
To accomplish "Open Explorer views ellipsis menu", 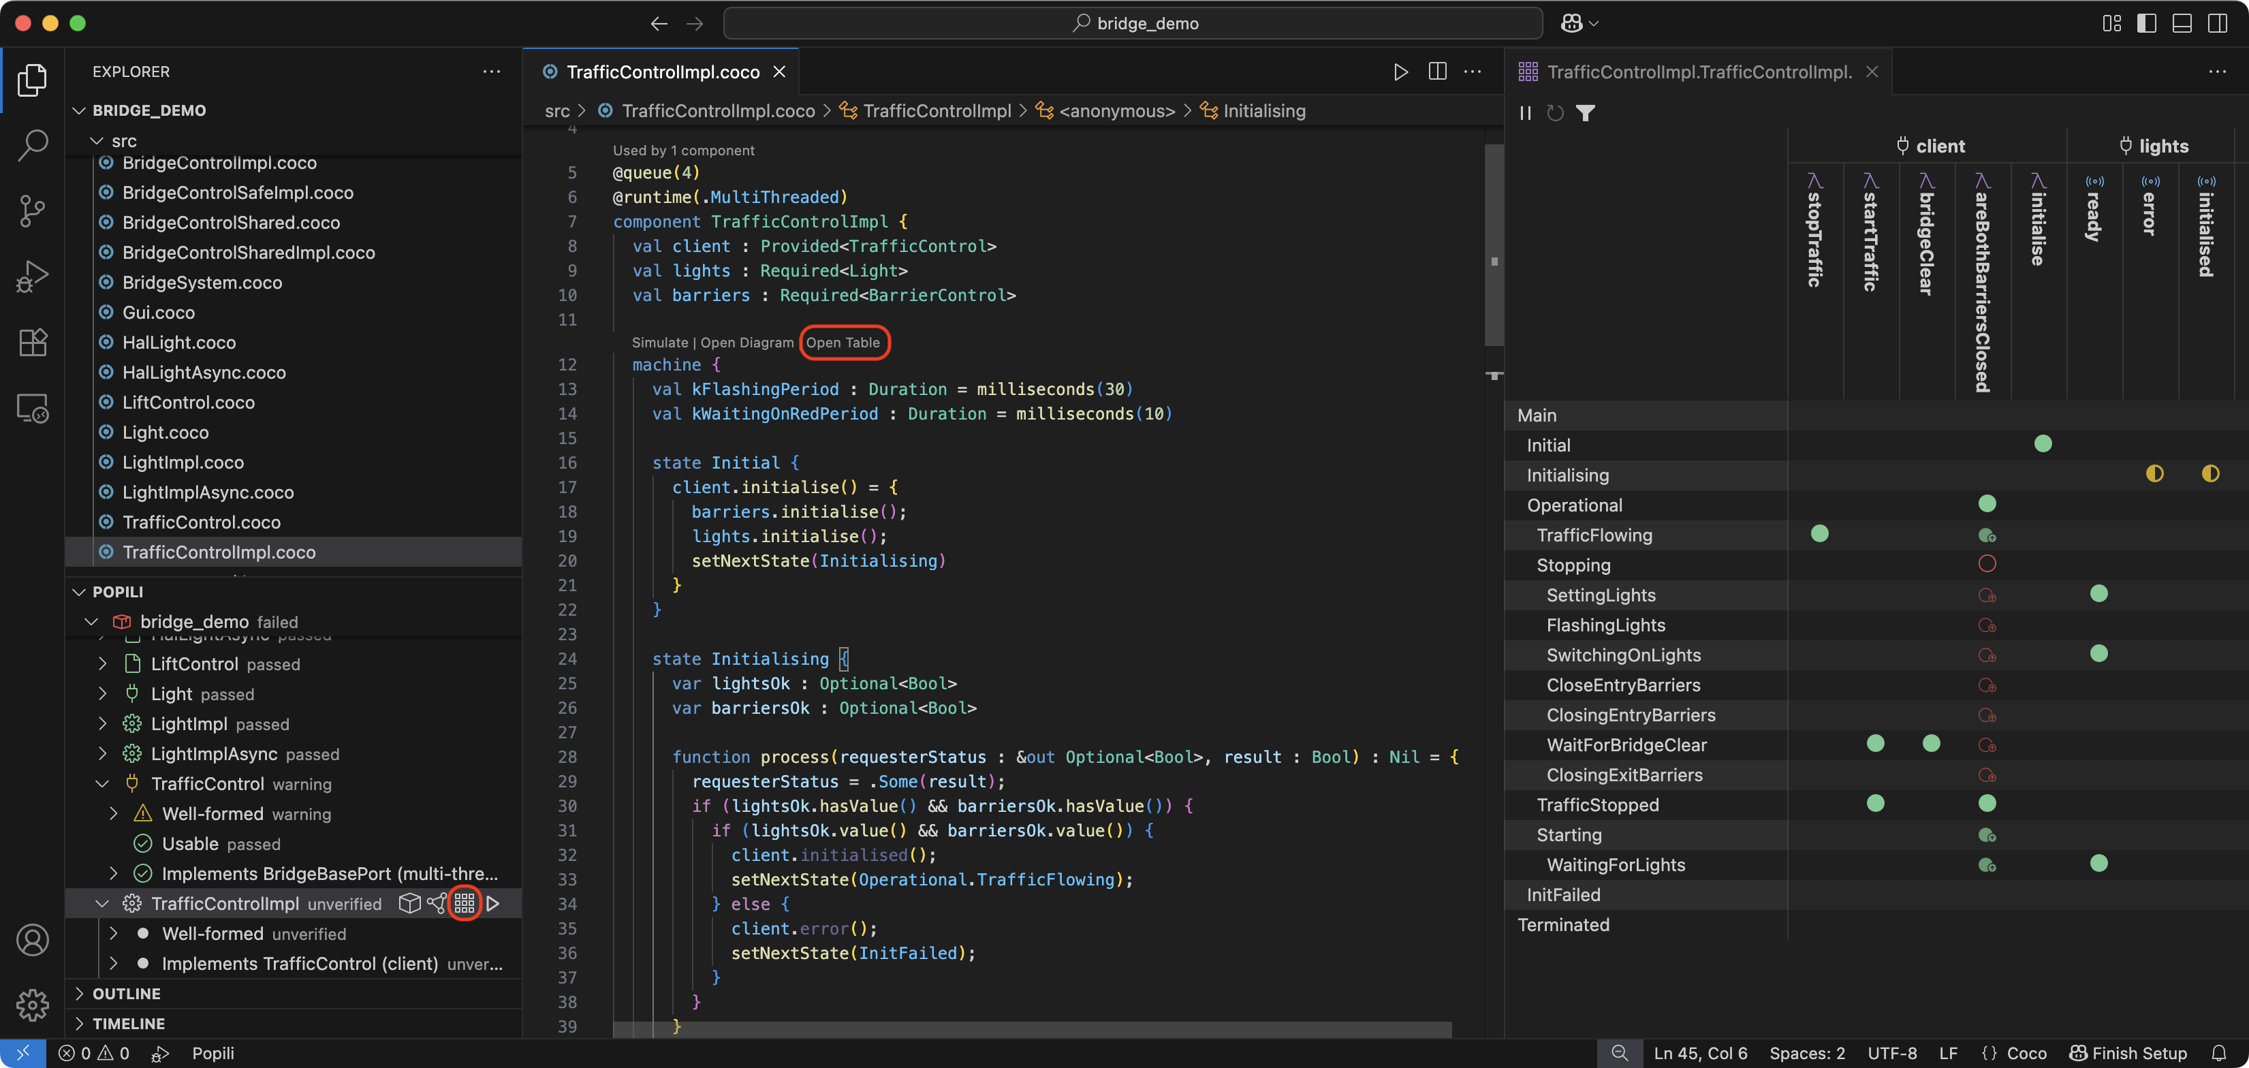I will pos(492,72).
